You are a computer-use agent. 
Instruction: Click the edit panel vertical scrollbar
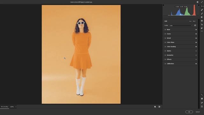click(x=199, y=64)
